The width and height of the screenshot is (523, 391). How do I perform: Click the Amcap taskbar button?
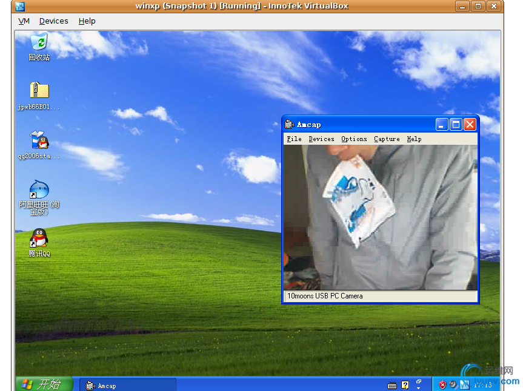pos(128,386)
